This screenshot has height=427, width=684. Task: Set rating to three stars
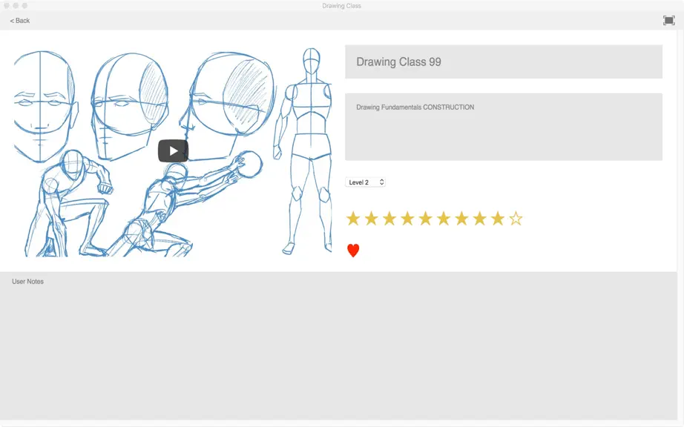click(x=389, y=218)
